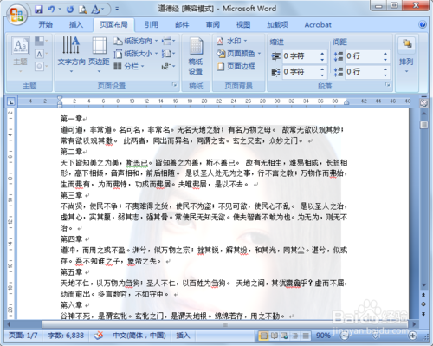Screen dimensions: 433x346
Task: Expand 页面颜色 page color dropdown
Action: (x=259, y=54)
